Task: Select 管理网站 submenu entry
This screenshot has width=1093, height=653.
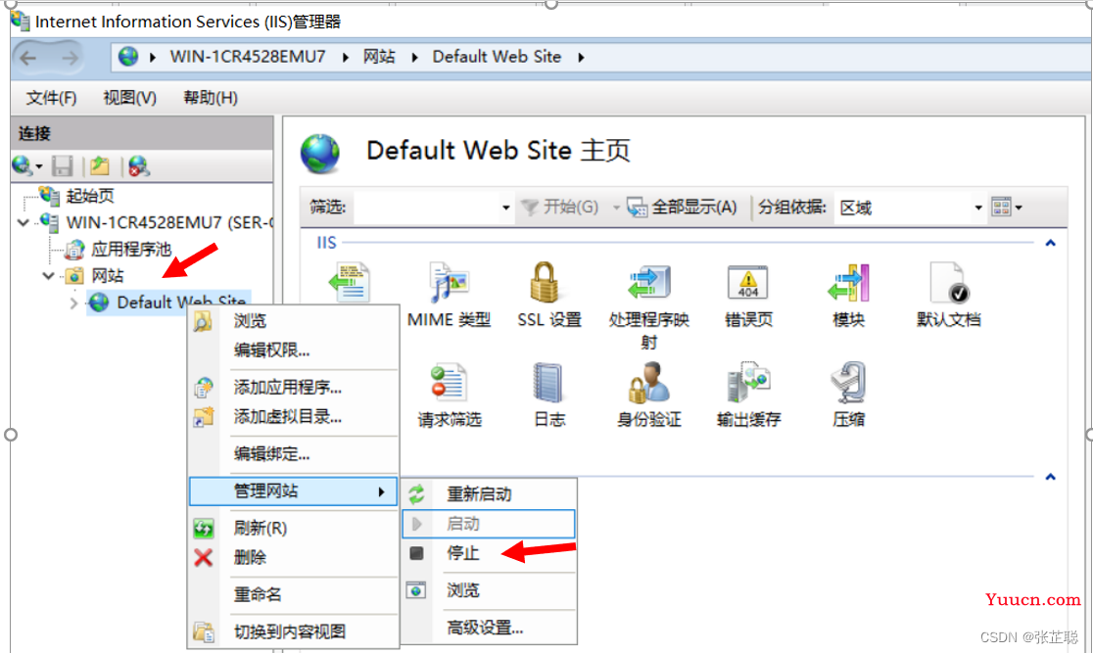Action: pyautogui.click(x=294, y=491)
